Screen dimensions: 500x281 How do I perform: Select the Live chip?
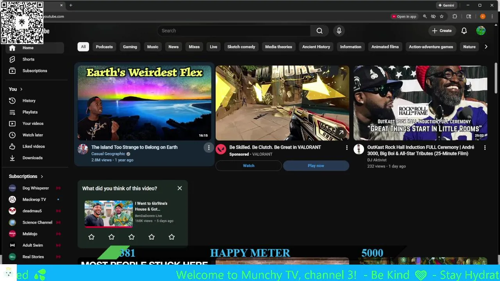[213, 47]
